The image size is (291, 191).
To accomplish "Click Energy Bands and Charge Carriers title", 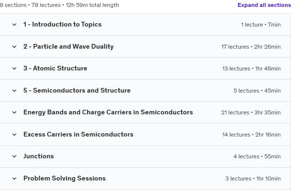I will pyautogui.click(x=108, y=112).
